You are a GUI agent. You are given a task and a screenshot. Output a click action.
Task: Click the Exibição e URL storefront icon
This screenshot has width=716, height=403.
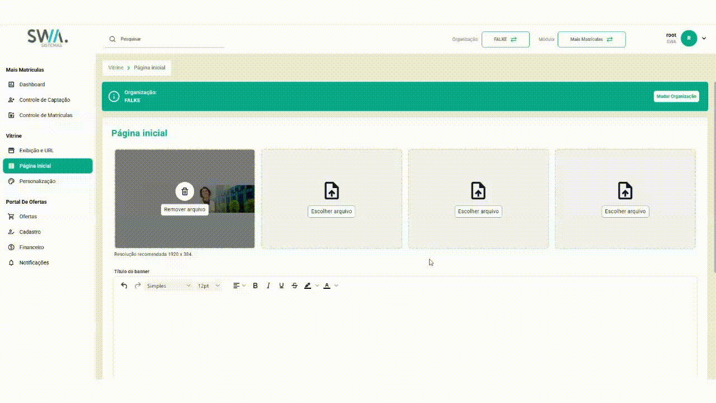11,151
